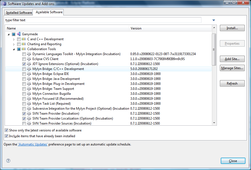Click the Mylyn Bridge: Eclipse IDE feature icon

click(x=29, y=74)
